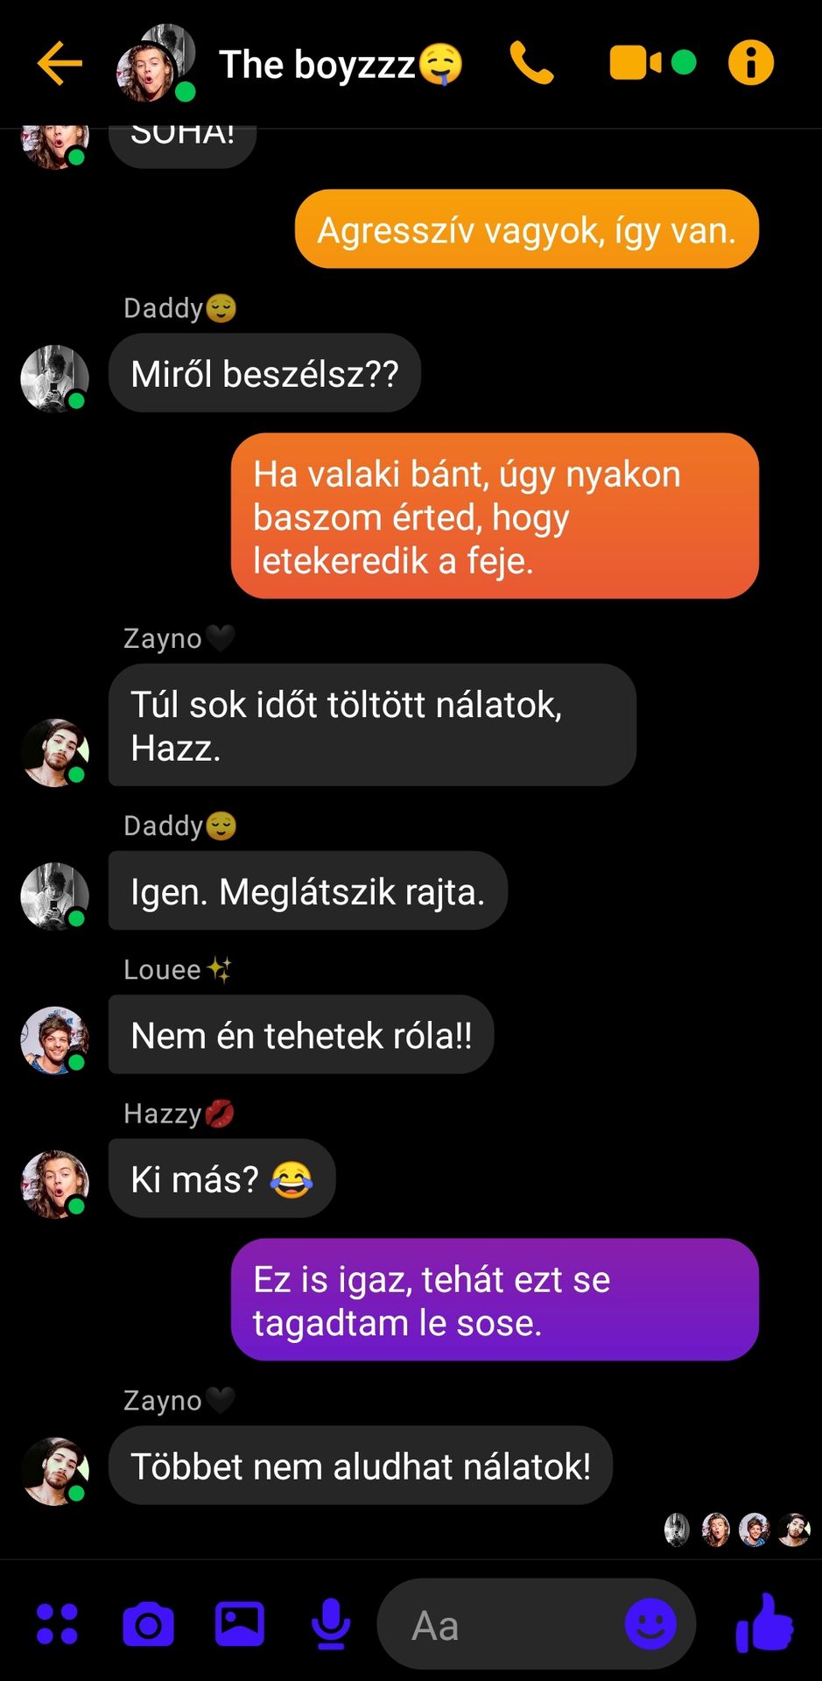Open the photo gallery picker
The width and height of the screenshot is (822, 1681).
[240, 1624]
